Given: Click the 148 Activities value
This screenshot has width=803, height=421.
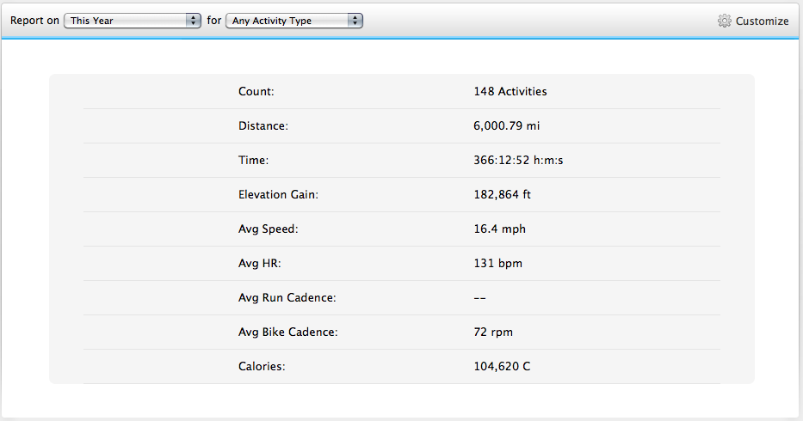Looking at the screenshot, I should click(x=510, y=92).
